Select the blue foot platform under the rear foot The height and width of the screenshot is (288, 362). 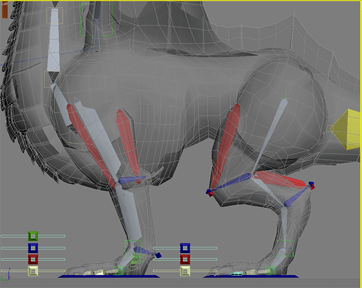251,276
